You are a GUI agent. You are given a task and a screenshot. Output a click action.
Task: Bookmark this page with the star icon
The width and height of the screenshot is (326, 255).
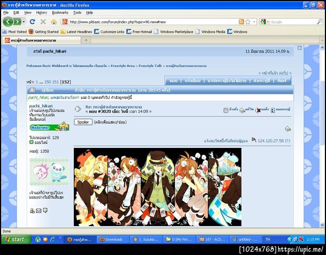click(248, 22)
